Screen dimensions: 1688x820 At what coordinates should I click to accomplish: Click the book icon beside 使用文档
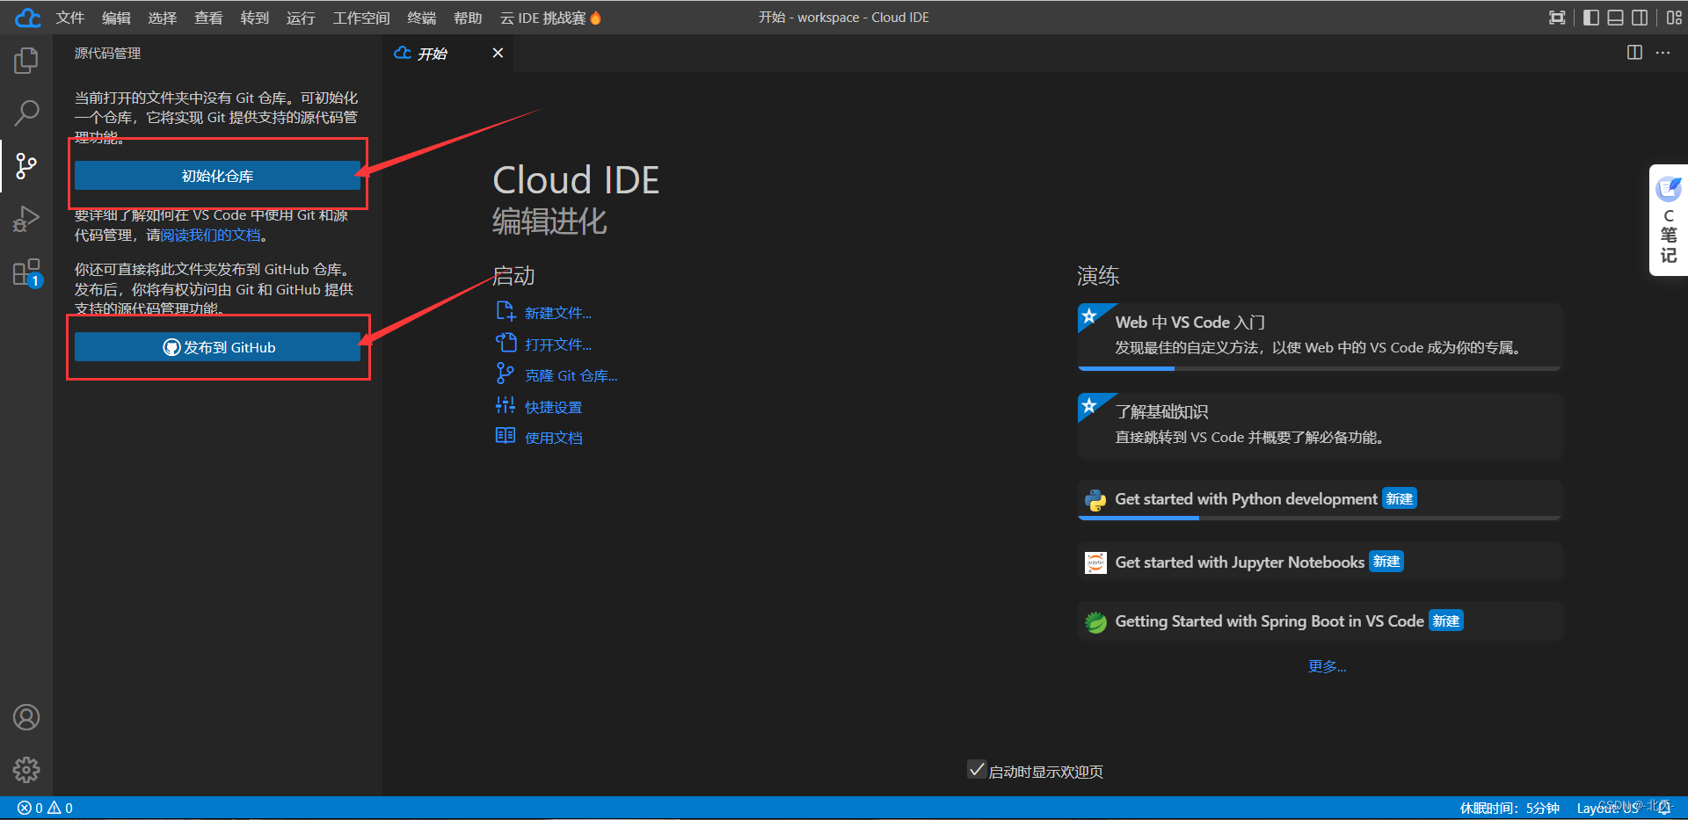[506, 436]
